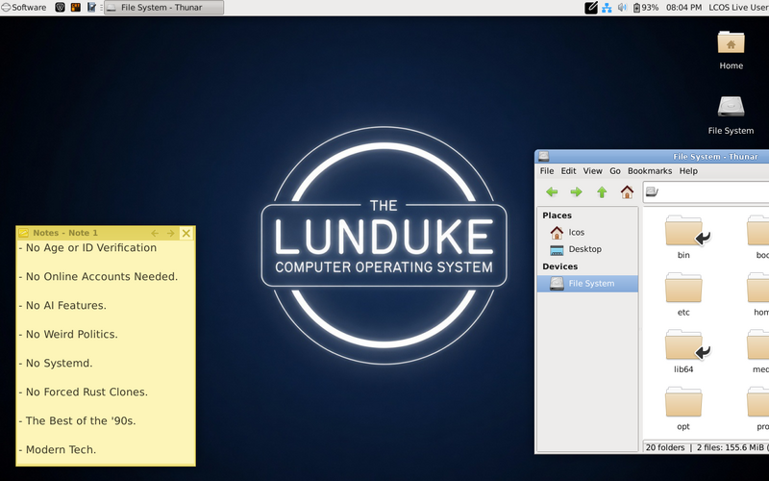Select File System under Devices sidebar
The width and height of the screenshot is (769, 481).
click(587, 283)
